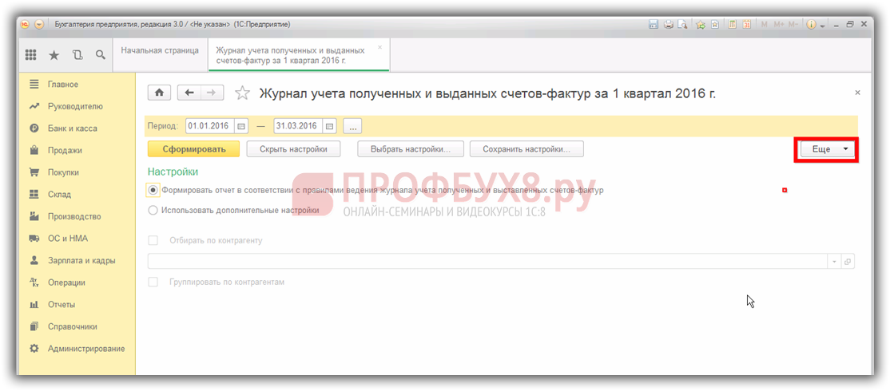Image resolution: width=890 pixels, height=391 pixels.
Task: Open the contractor field open-form icon
Action: point(848,262)
